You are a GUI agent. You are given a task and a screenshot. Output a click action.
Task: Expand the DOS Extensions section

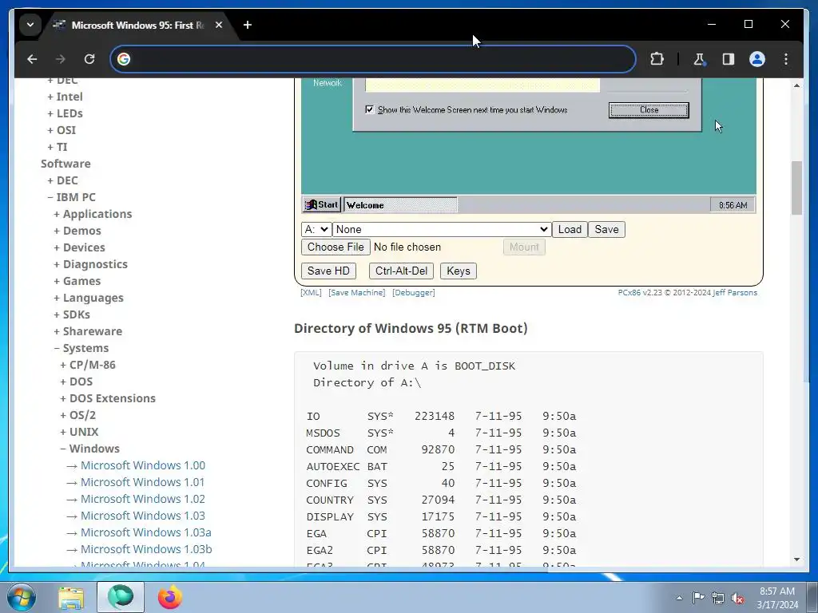pos(108,398)
